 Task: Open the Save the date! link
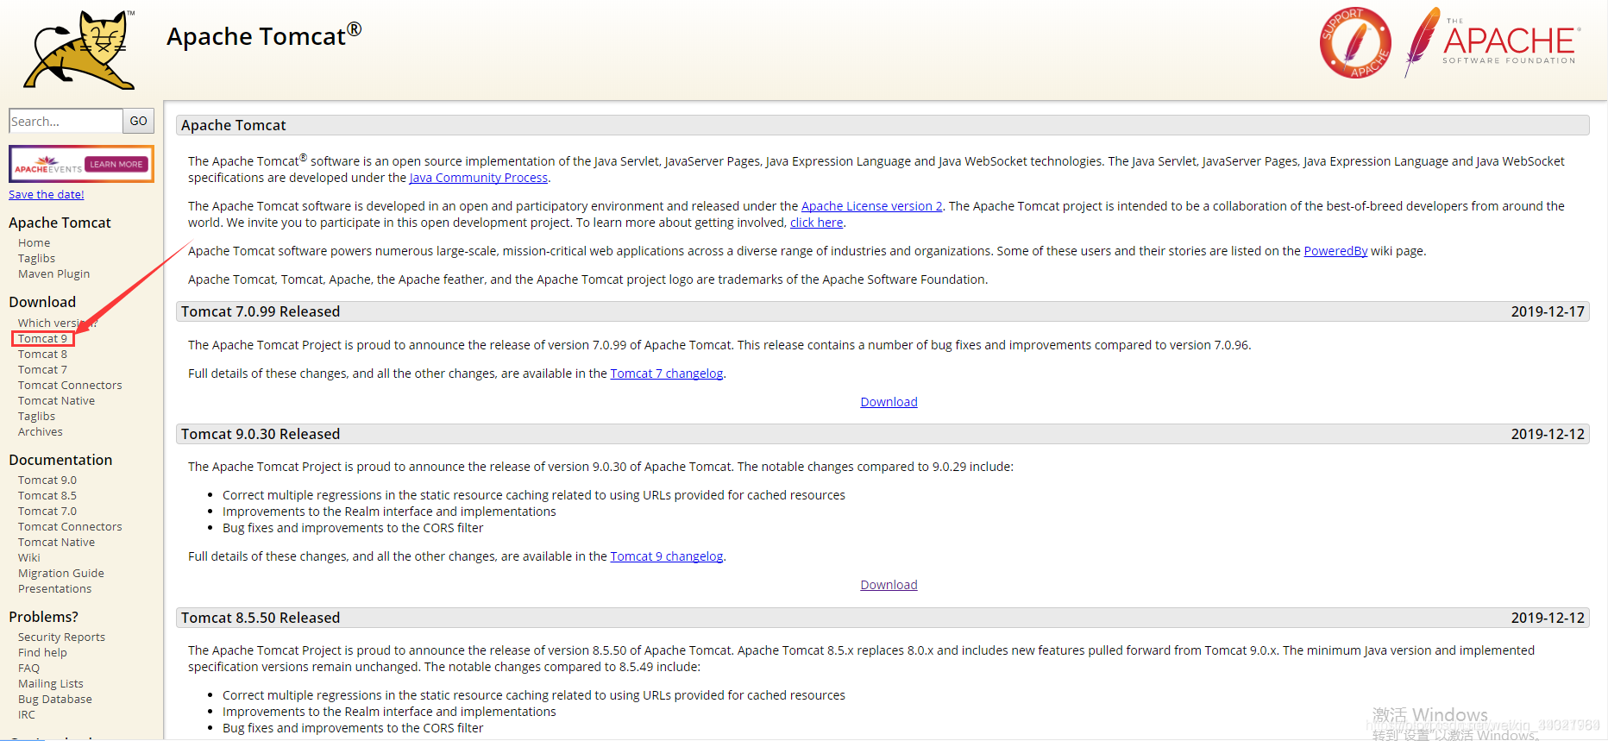47,194
